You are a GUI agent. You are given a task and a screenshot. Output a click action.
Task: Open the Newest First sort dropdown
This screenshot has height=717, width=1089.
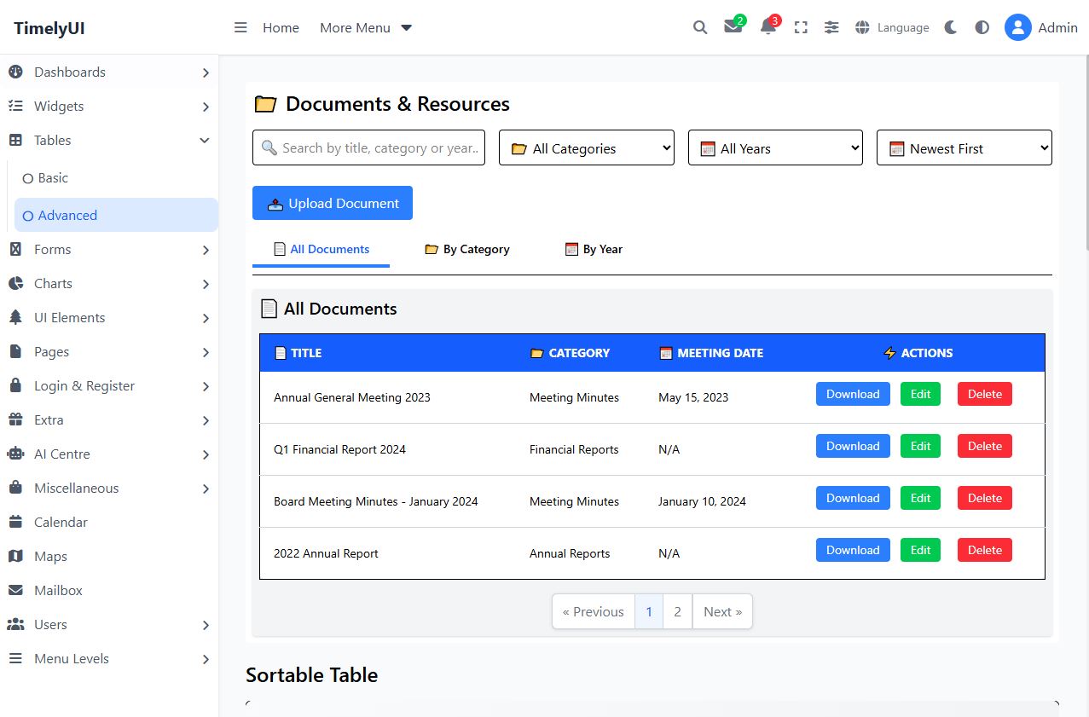click(x=964, y=147)
